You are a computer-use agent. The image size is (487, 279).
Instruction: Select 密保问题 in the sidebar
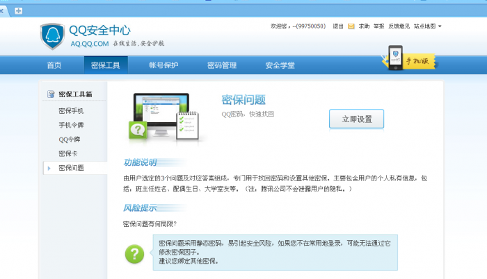click(x=71, y=168)
